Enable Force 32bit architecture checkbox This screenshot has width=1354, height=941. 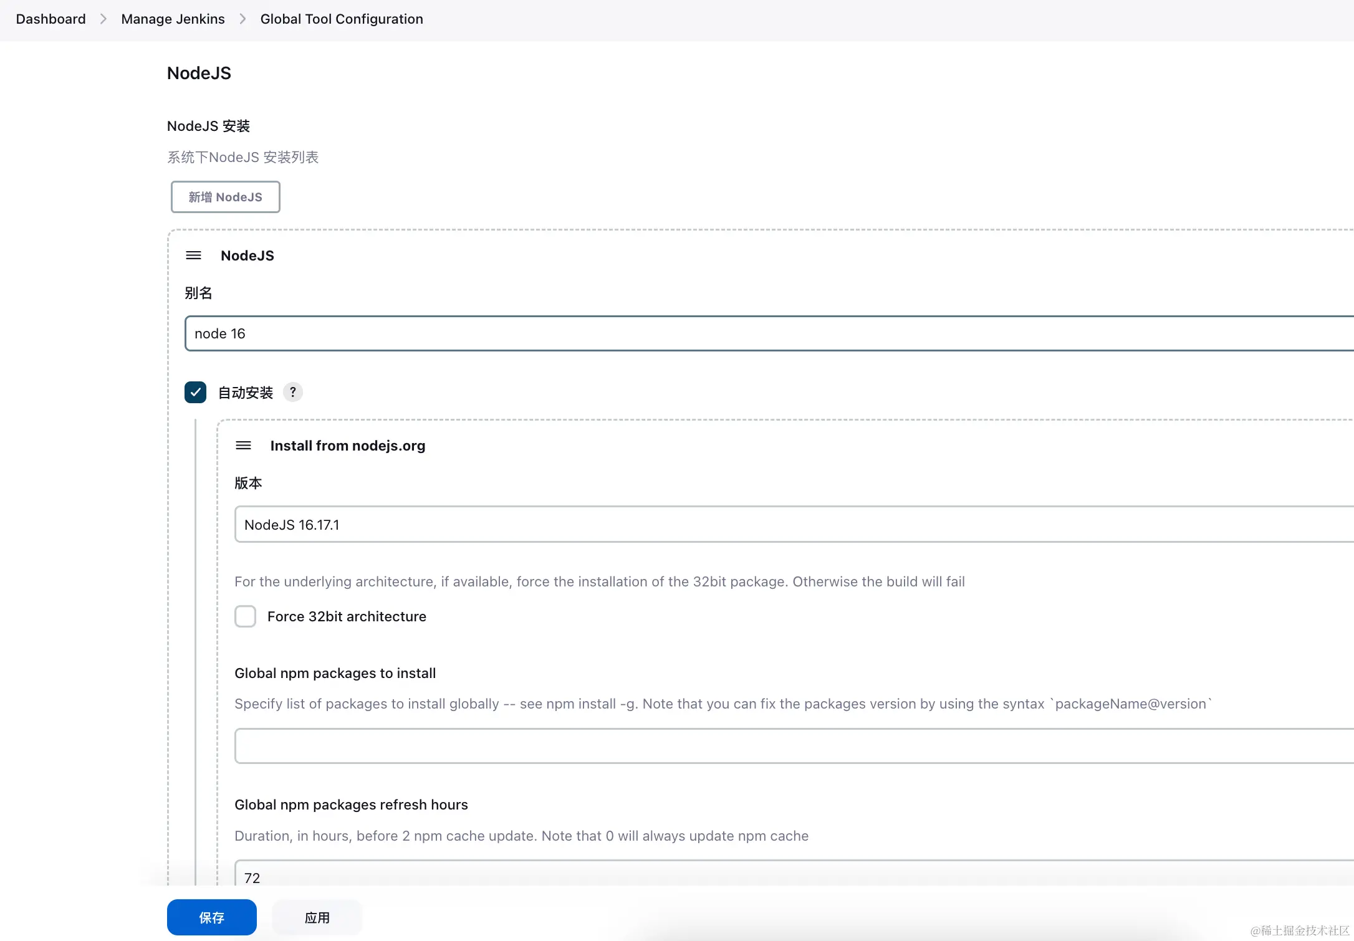click(x=245, y=616)
